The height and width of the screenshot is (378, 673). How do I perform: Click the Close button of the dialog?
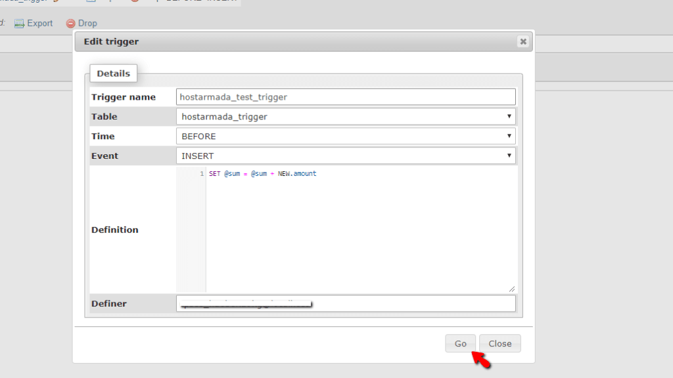[x=499, y=343]
